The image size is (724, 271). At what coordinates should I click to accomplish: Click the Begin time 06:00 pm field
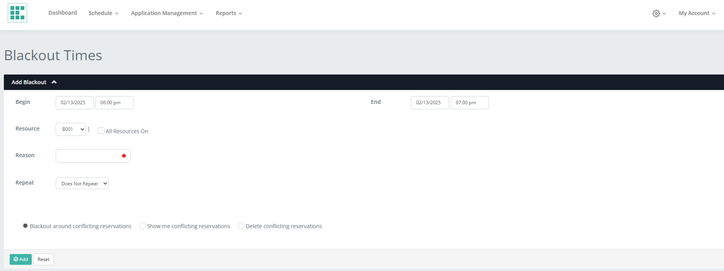click(x=114, y=103)
